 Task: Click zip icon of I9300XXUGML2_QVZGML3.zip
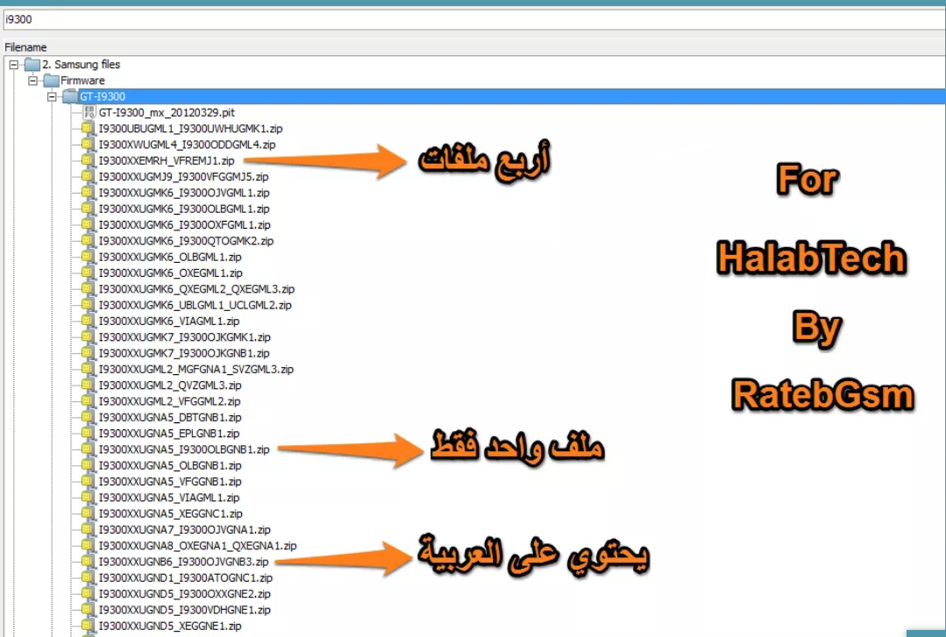click(88, 385)
